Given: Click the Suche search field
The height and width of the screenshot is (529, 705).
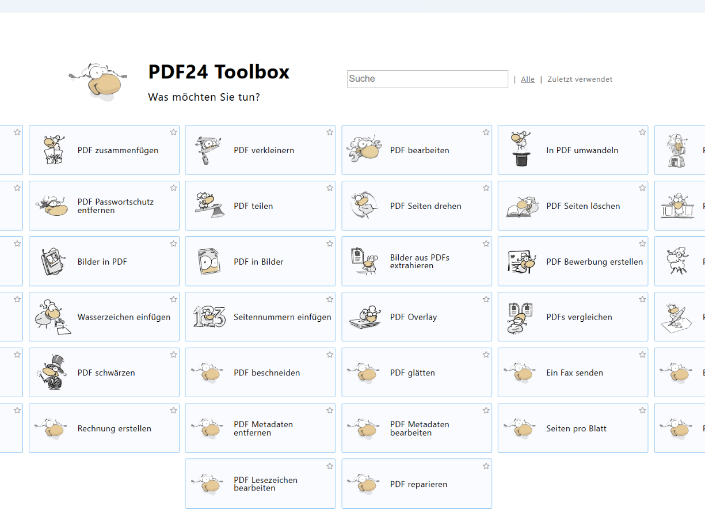Looking at the screenshot, I should tap(428, 79).
